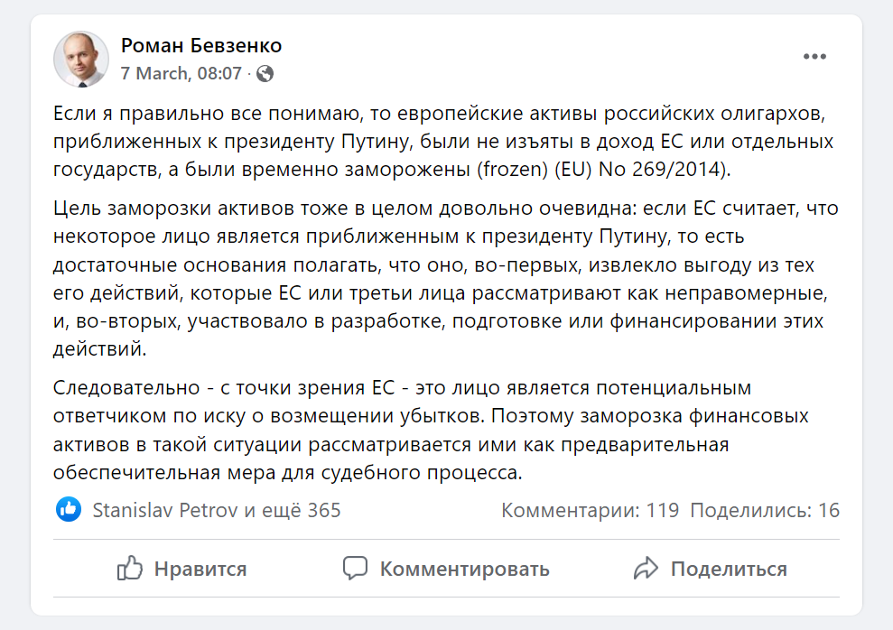Click the blue Like reaction icon

point(68,510)
